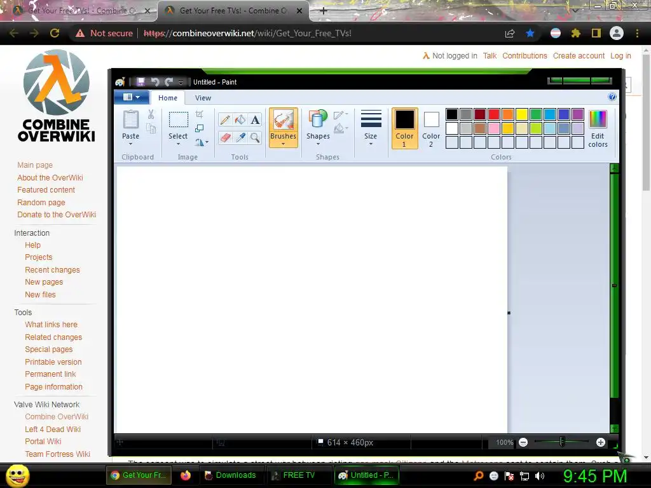Viewport: 651px width, 488px height.
Task: Expand the Select dropdown arrow
Action: click(178, 144)
